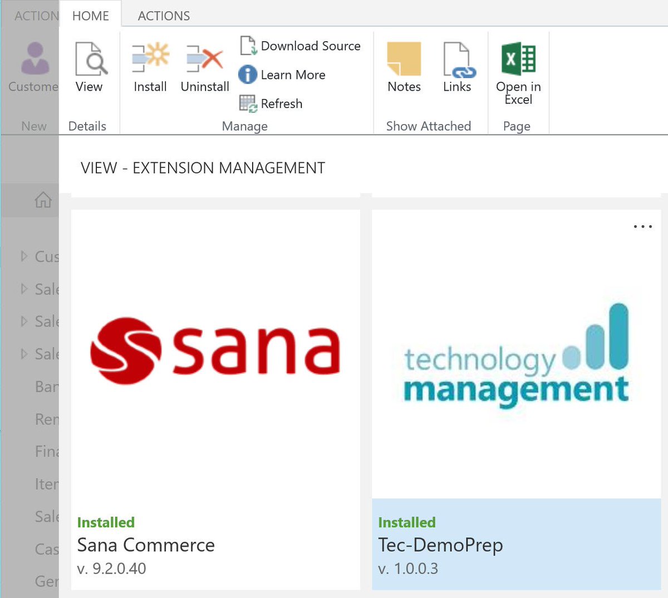Image resolution: width=668 pixels, height=598 pixels.
Task: Click the Sana Commerce extension name
Action: coord(146,545)
